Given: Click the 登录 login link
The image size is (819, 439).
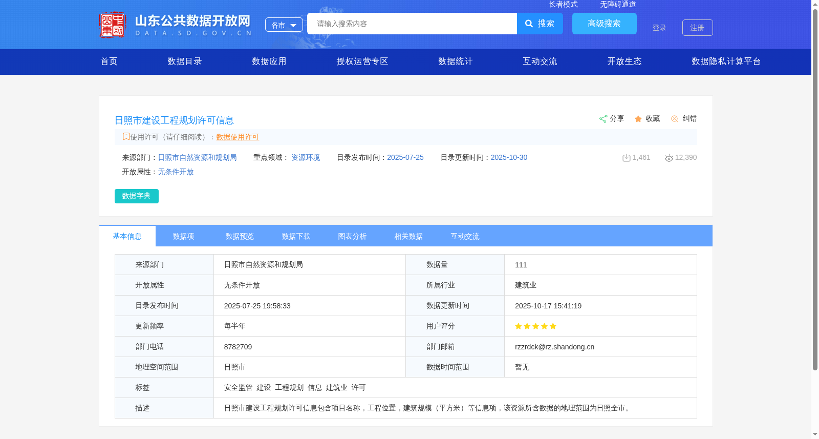Looking at the screenshot, I should (659, 28).
